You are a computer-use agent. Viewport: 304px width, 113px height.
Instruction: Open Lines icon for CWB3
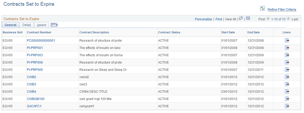tap(287, 84)
